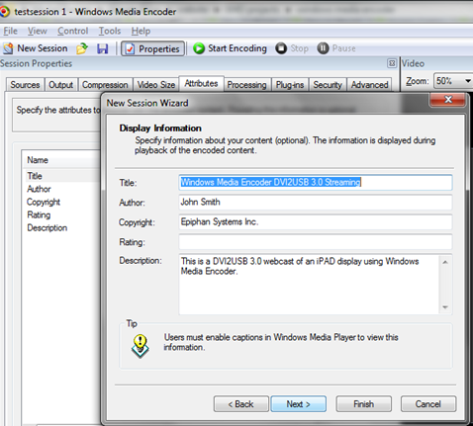This screenshot has height=426, width=473.
Task: Click the Pause encoding button
Action: [x=336, y=48]
